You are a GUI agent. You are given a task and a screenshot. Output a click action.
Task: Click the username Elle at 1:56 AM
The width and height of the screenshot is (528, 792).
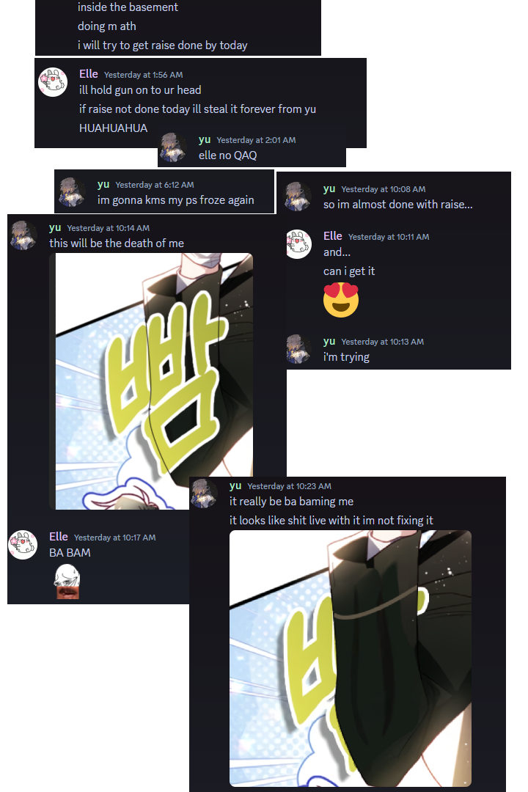click(89, 74)
